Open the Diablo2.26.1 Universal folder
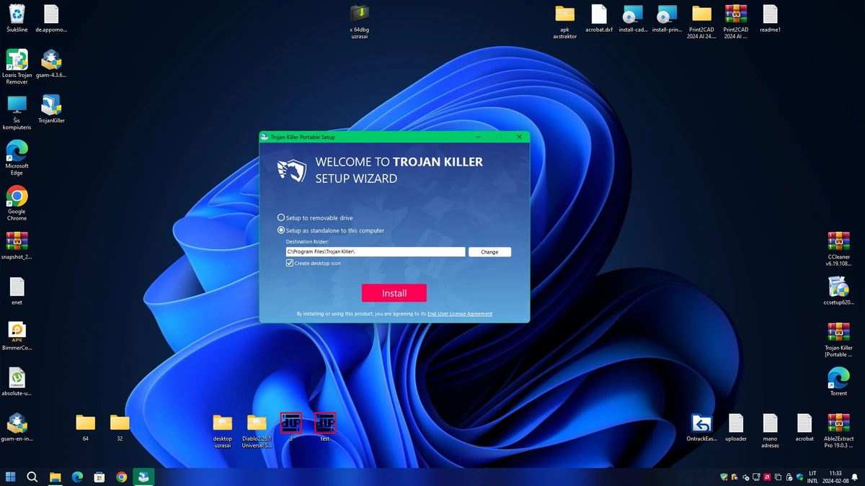Viewport: 865px width, 486px height. pyautogui.click(x=257, y=431)
